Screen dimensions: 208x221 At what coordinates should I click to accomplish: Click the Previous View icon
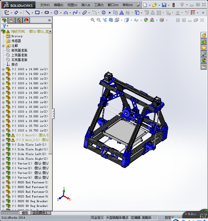(x=105, y=20)
